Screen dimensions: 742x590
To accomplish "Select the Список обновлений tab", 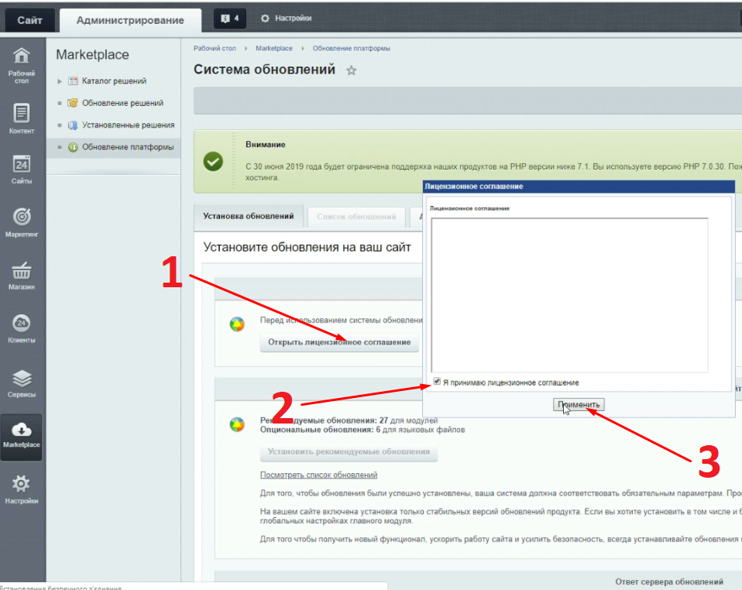I will 356,217.
